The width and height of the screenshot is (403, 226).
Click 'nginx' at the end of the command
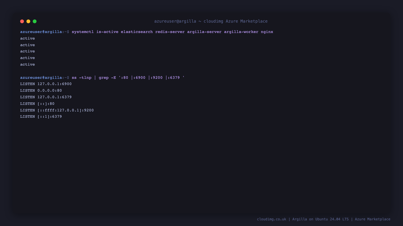(267, 32)
